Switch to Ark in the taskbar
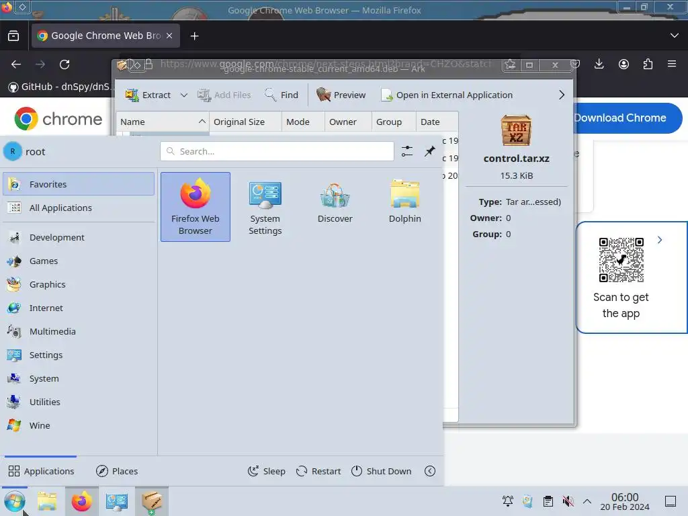 [x=151, y=501]
